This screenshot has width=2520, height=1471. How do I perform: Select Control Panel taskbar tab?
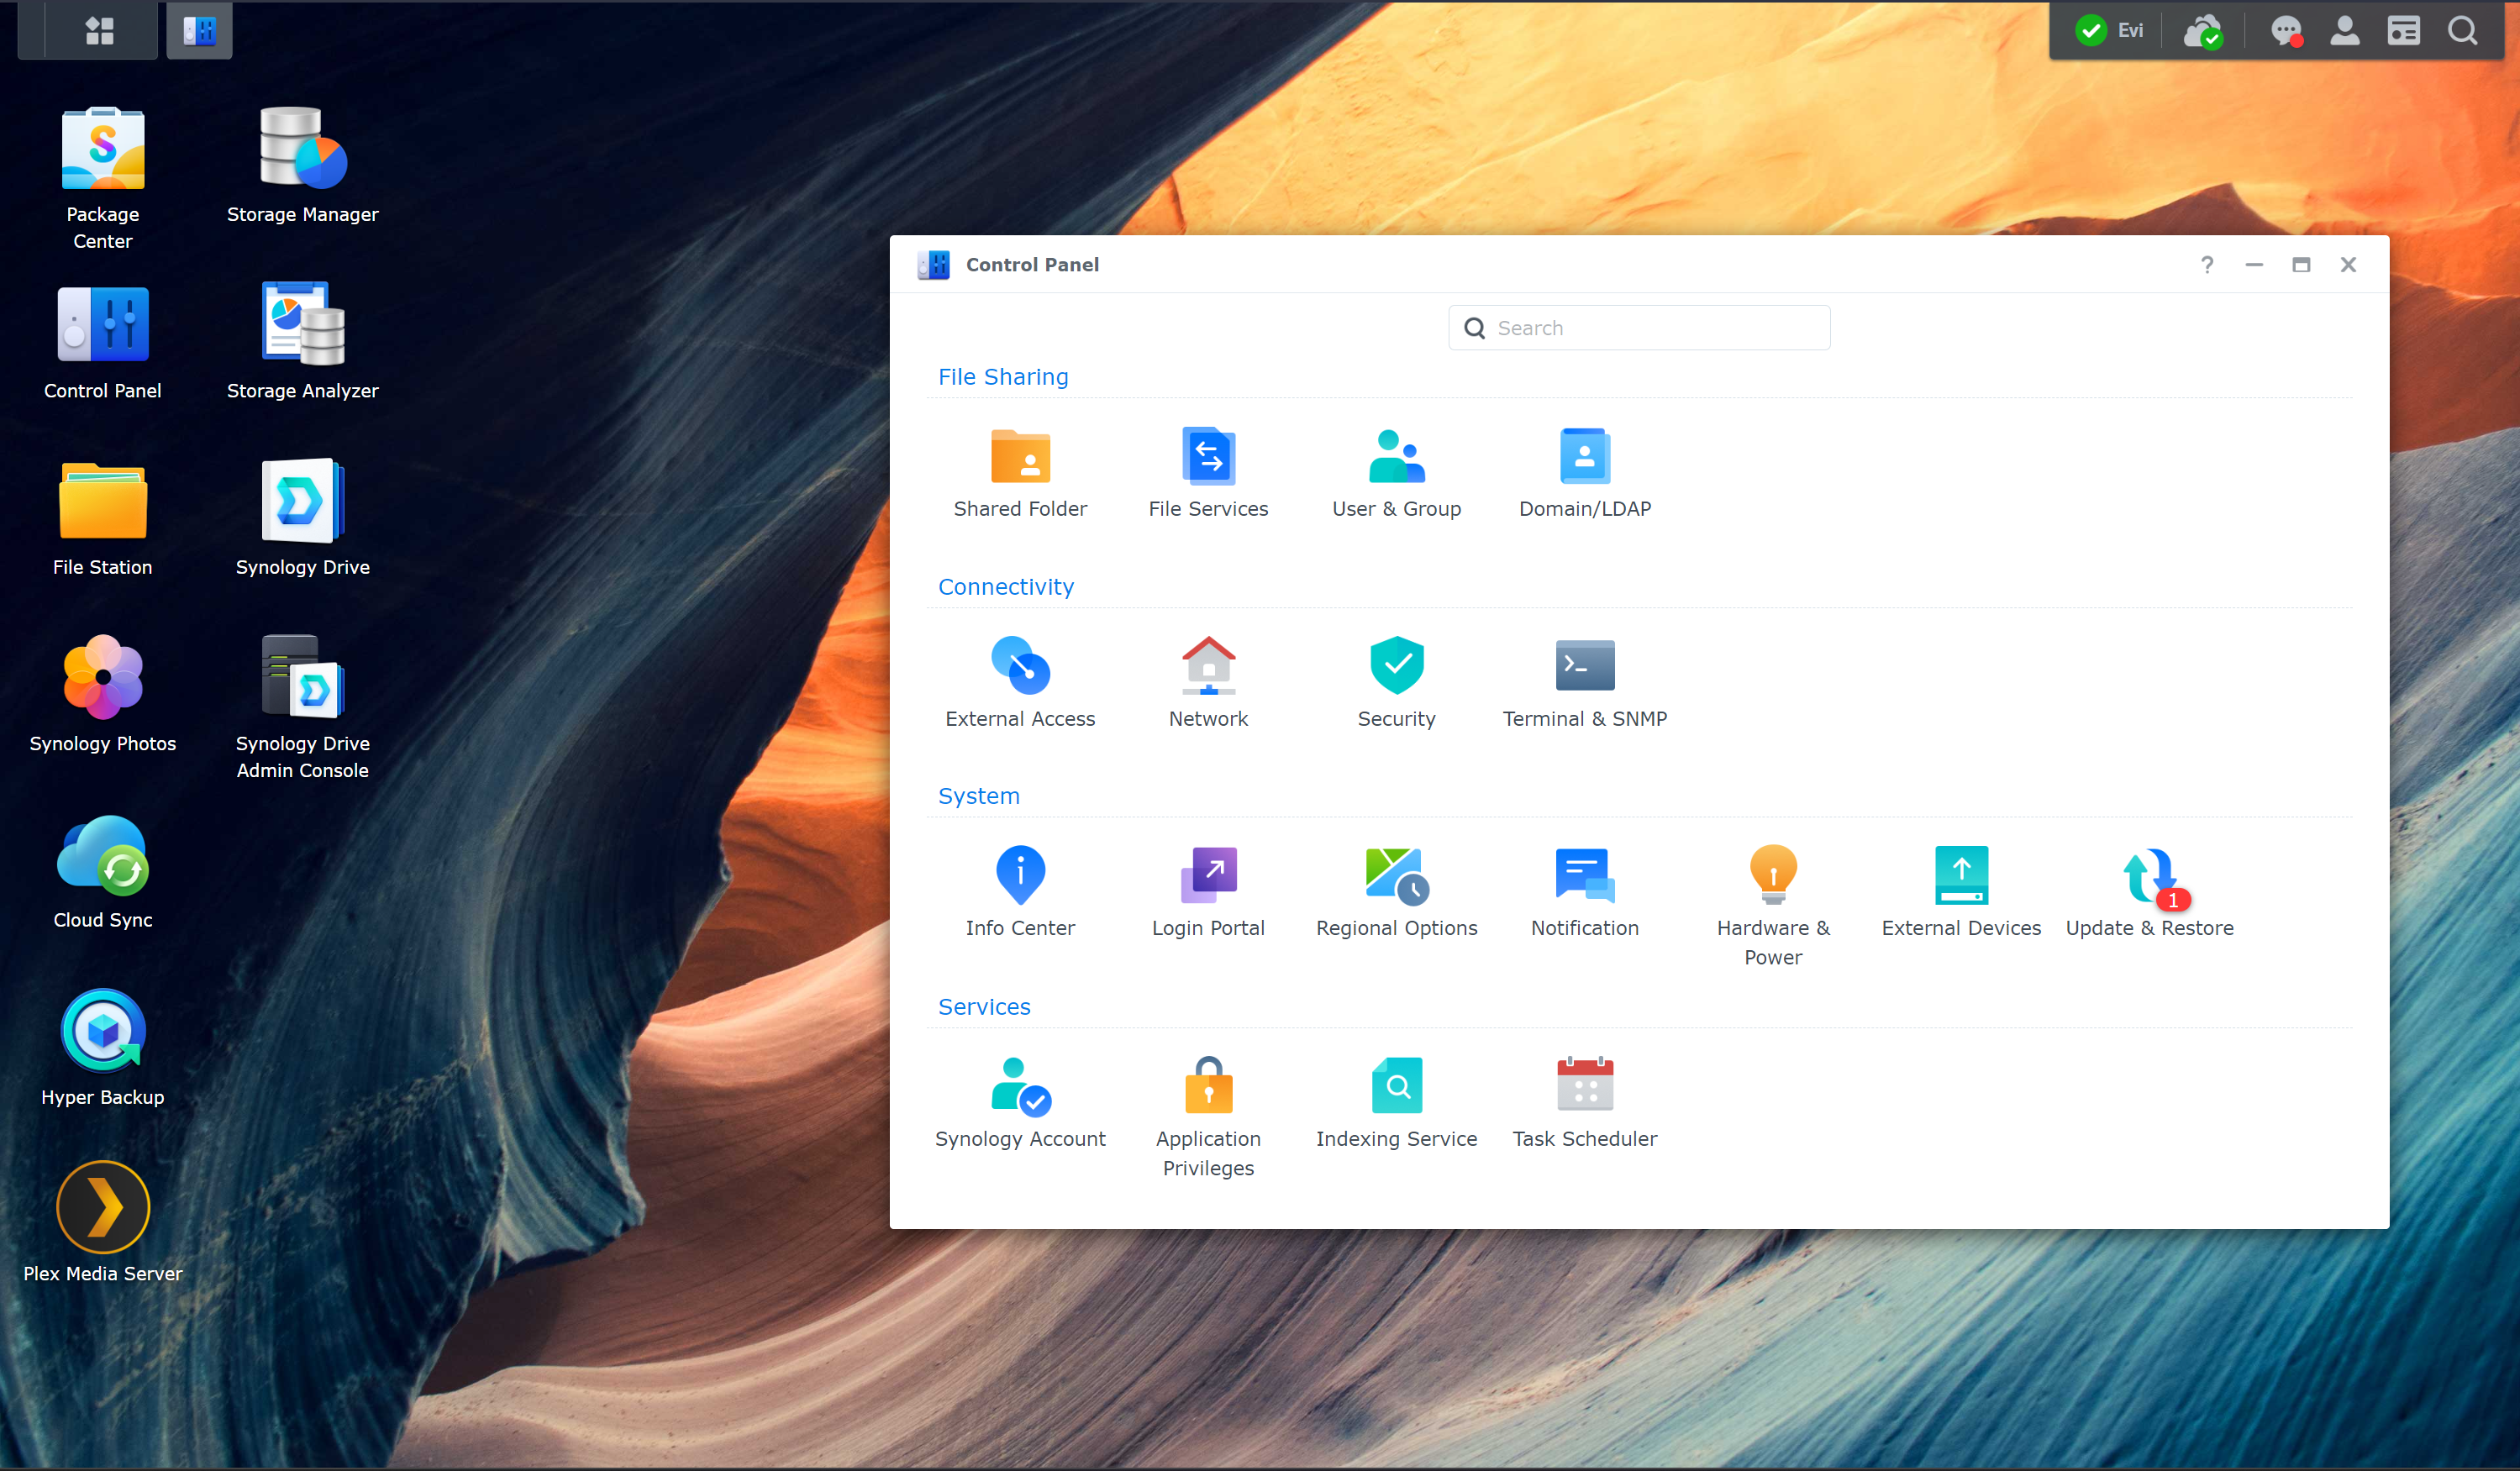[199, 31]
